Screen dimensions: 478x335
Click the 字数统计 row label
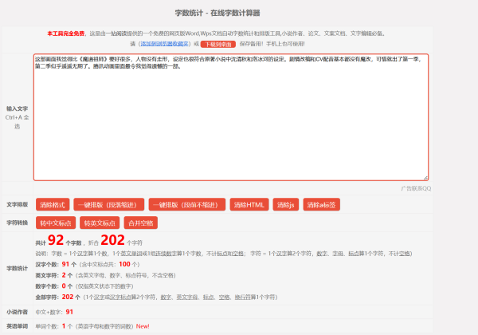(17, 269)
